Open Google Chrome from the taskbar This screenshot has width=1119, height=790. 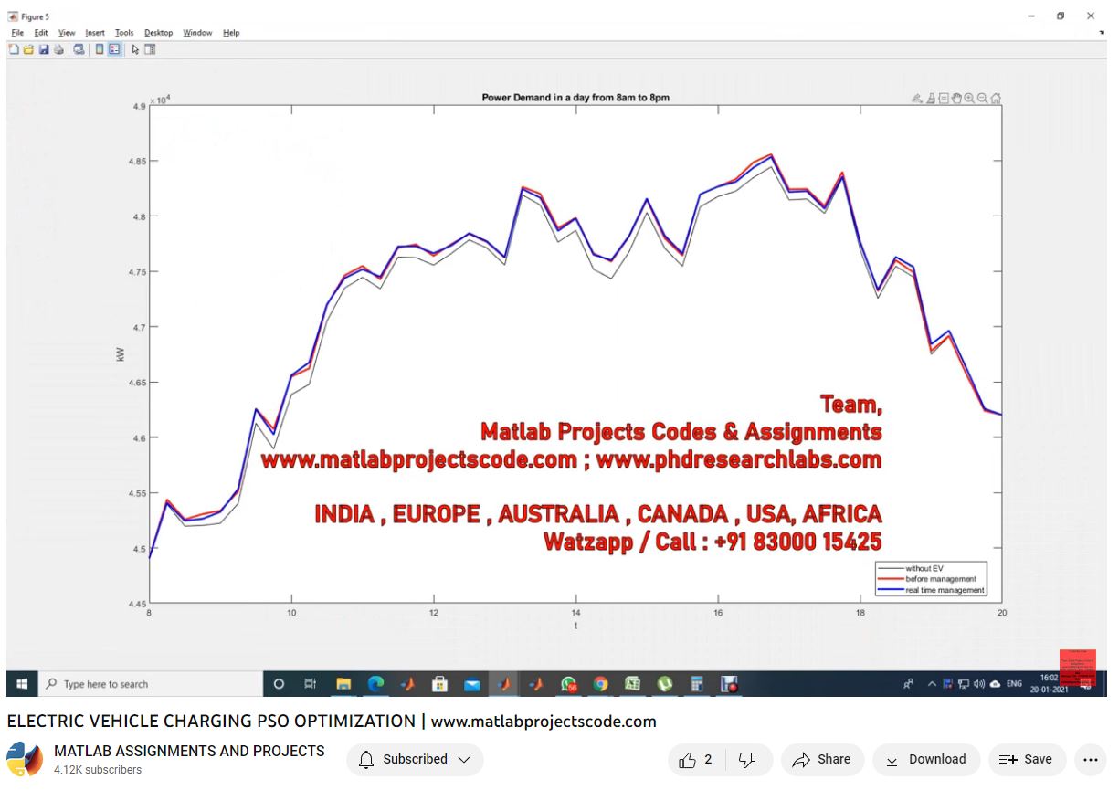pos(600,683)
